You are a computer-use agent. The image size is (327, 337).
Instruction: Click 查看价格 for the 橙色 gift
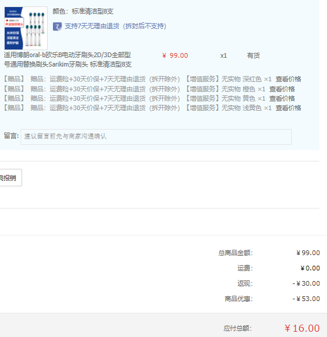point(282,89)
